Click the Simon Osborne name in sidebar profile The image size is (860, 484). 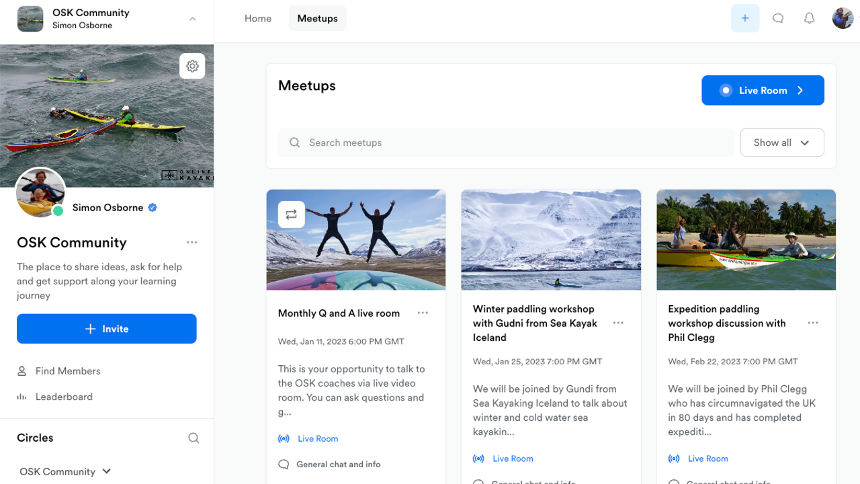[107, 208]
